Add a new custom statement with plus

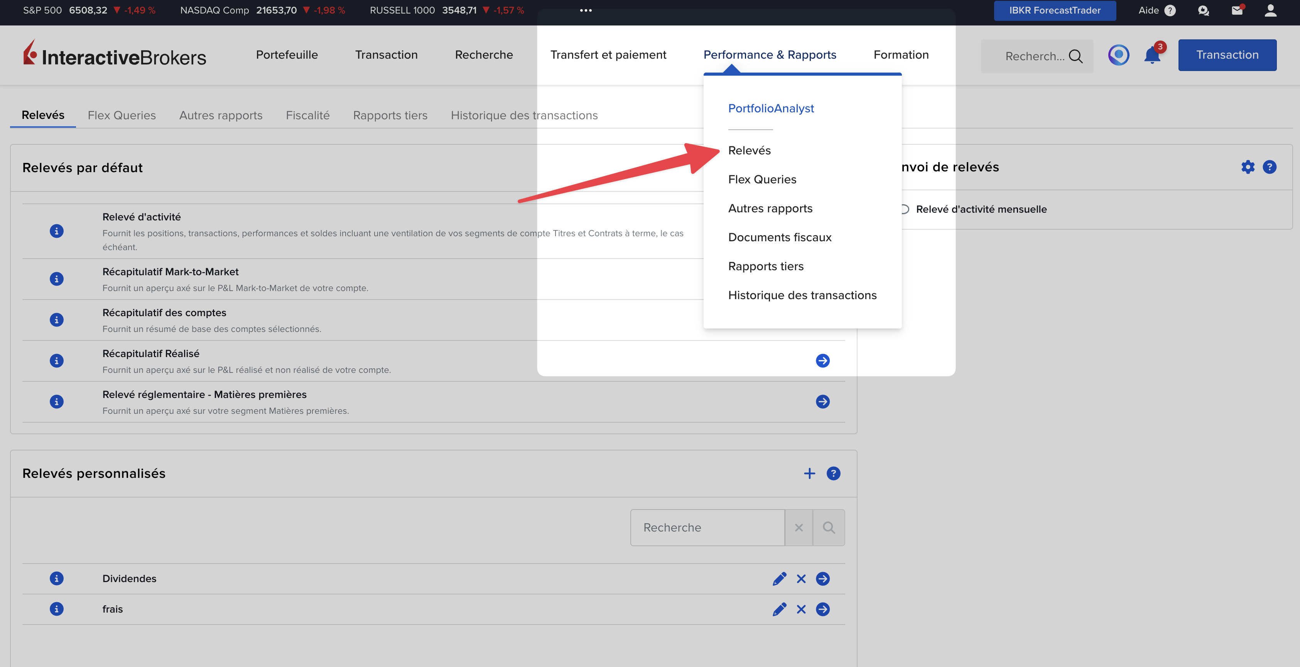809,474
